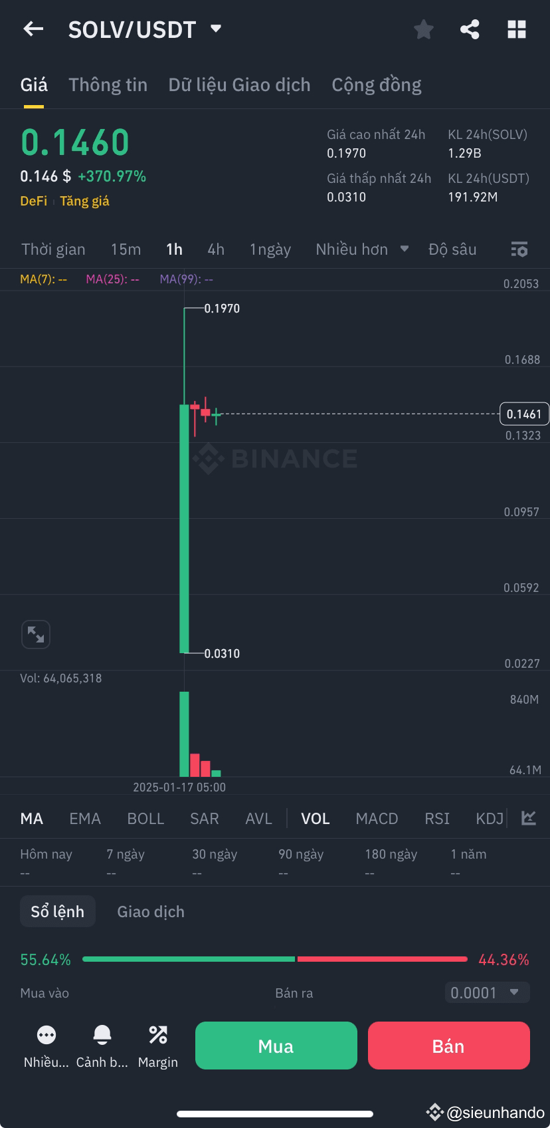Open the price alert bell icon
Image resolution: width=550 pixels, height=1128 pixels.
(102, 1034)
